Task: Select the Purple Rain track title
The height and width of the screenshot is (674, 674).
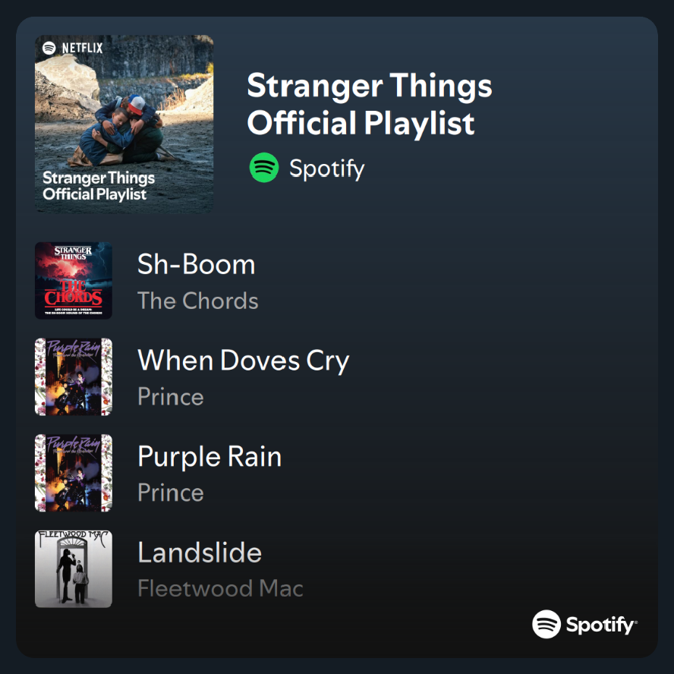Action: (x=209, y=456)
